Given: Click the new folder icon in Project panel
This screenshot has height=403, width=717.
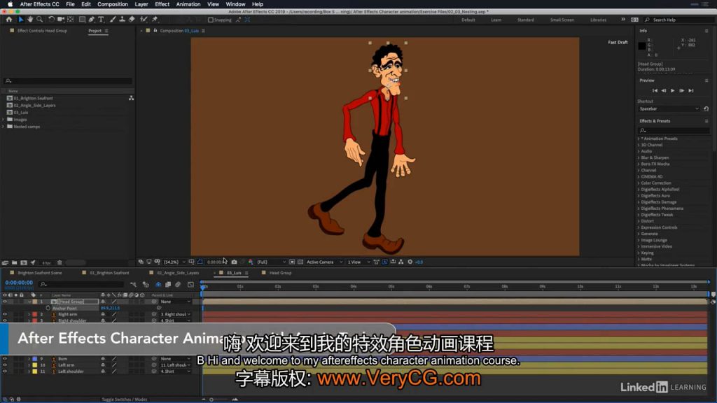Looking at the screenshot, I should click(14, 263).
